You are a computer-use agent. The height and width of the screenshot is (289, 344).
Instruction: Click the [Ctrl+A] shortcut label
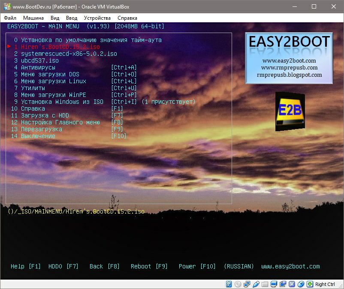click(124, 68)
